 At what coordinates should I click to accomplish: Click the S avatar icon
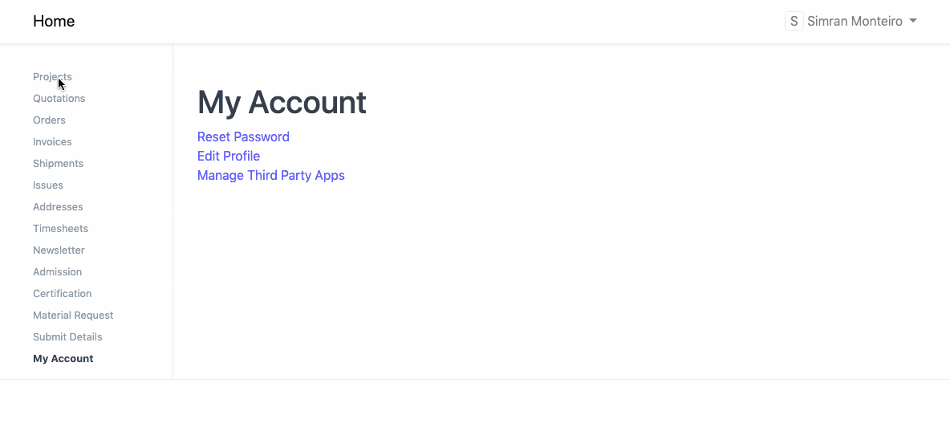point(794,22)
